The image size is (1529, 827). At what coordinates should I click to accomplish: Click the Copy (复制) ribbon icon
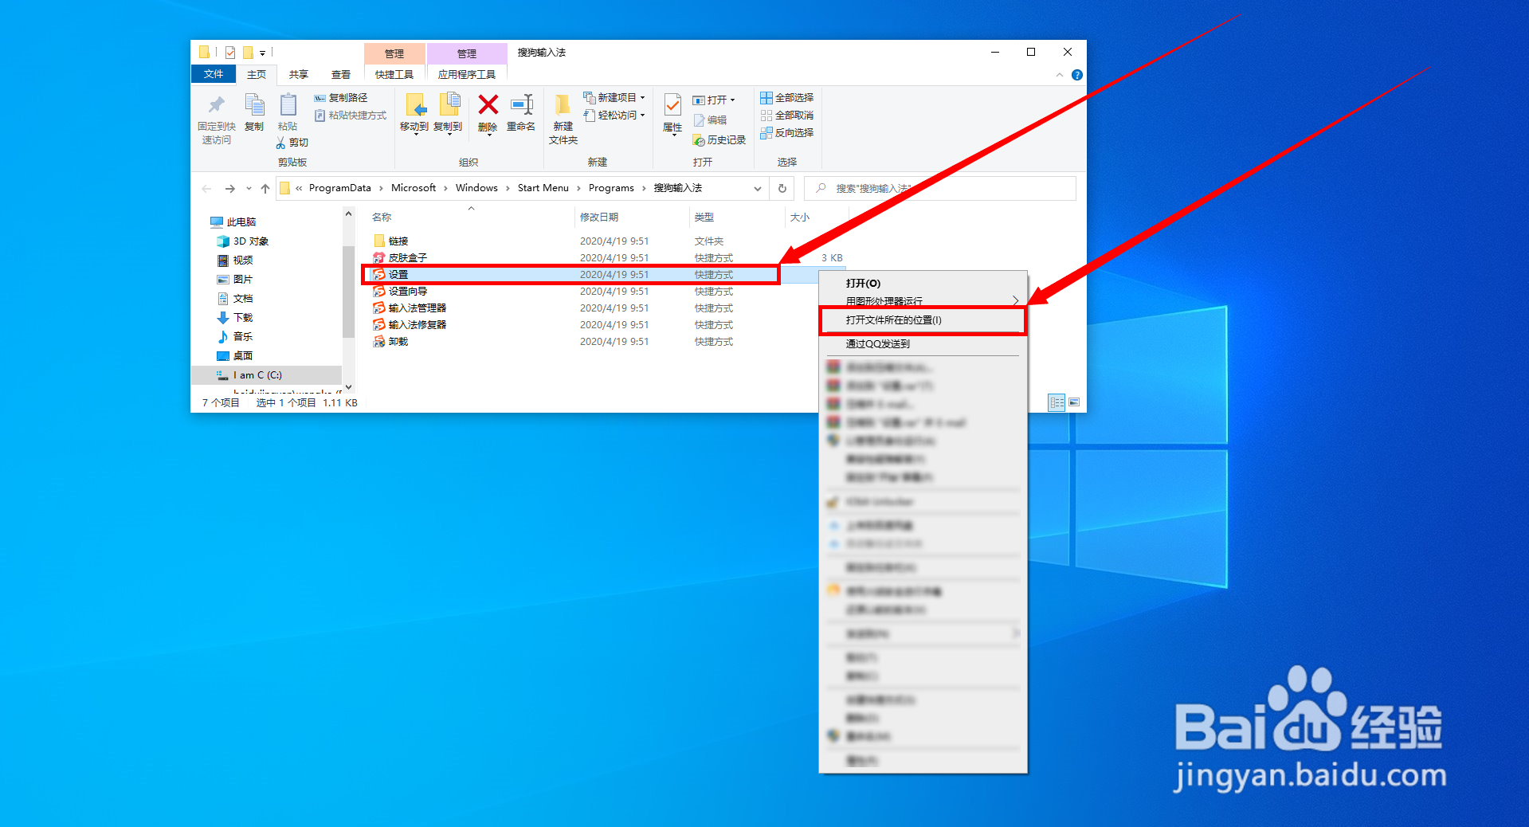tap(254, 105)
